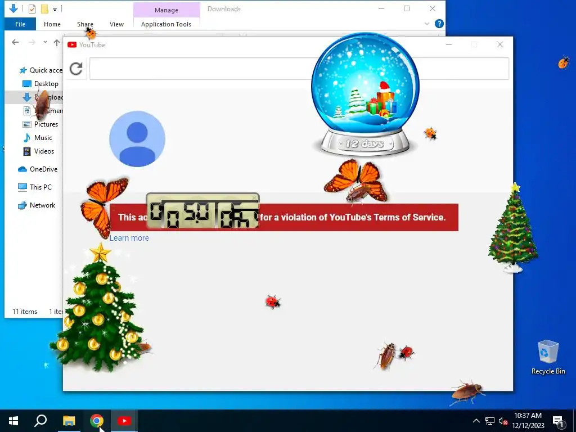576x432 pixels.
Task: Click the "11 items" status bar text
Action: (25, 312)
